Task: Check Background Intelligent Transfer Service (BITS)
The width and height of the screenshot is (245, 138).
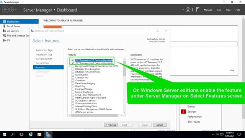Action: coord(73,66)
